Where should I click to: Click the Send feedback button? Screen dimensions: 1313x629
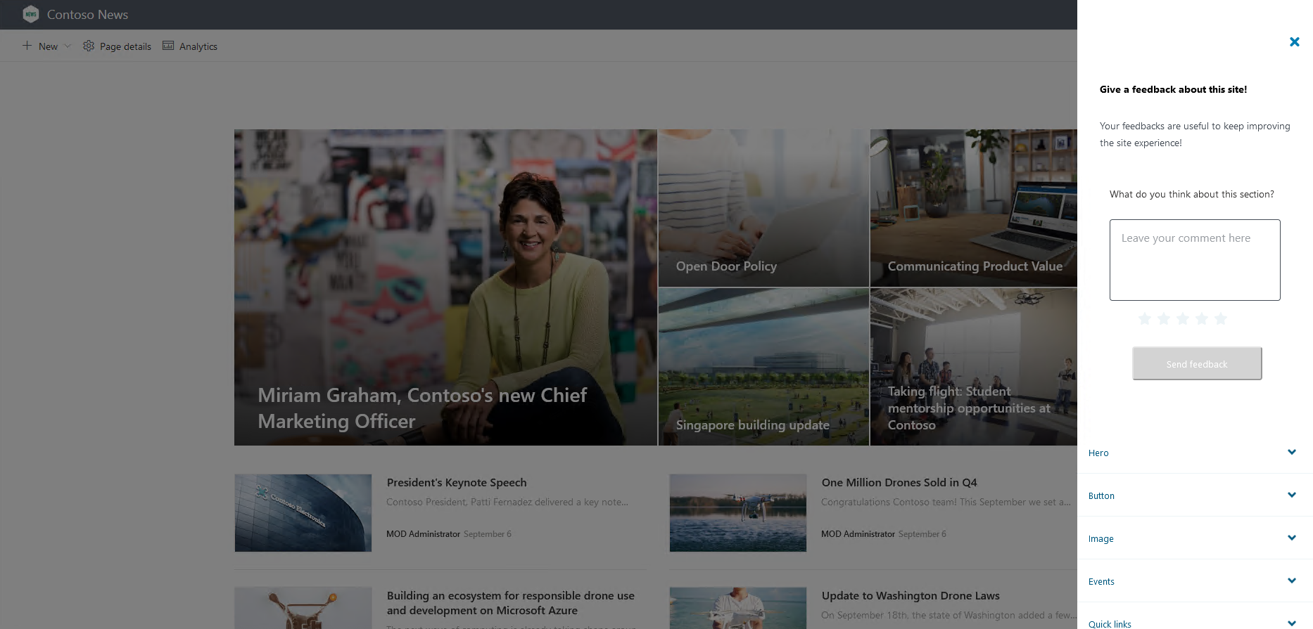1197,363
